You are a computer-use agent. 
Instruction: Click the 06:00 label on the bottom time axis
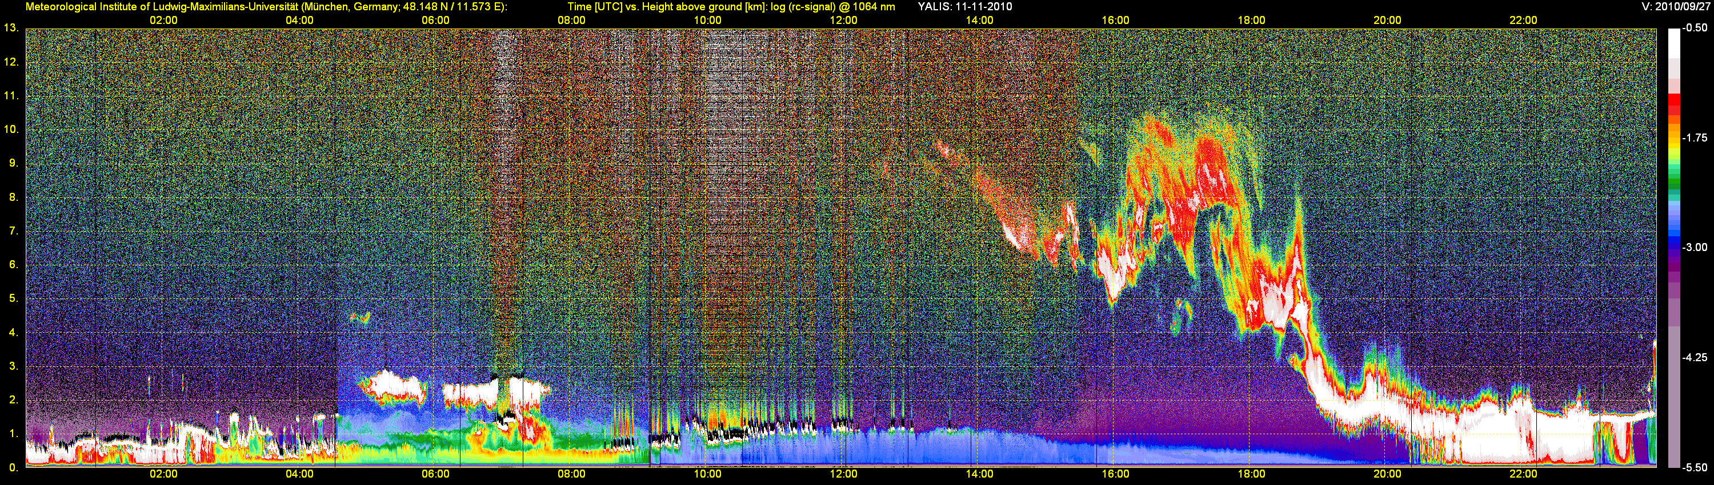435,474
